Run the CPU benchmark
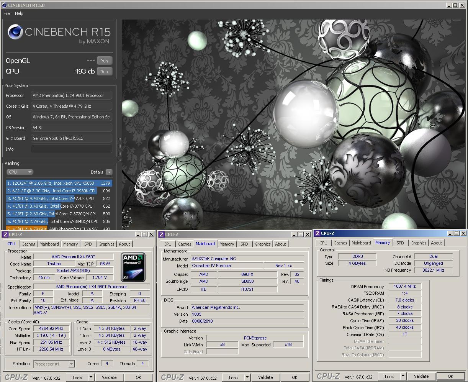 coord(104,72)
